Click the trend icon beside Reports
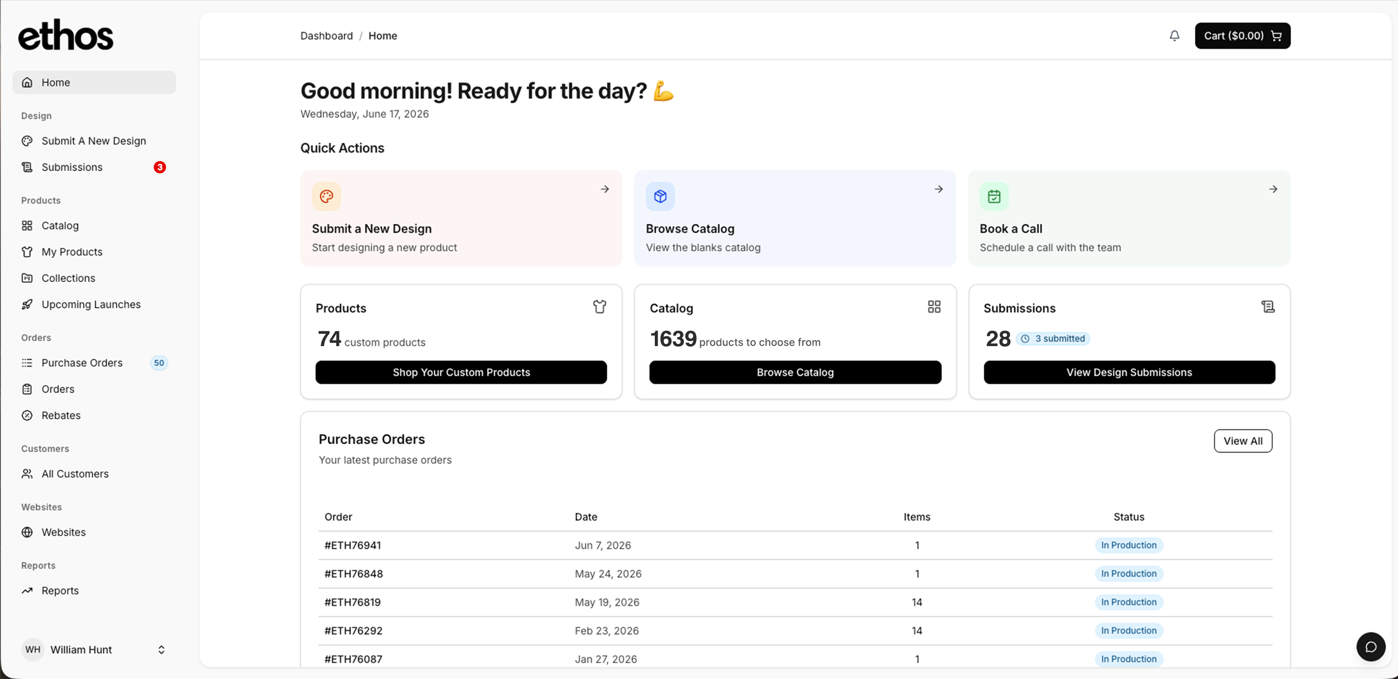This screenshot has height=679, width=1398. pyautogui.click(x=27, y=591)
